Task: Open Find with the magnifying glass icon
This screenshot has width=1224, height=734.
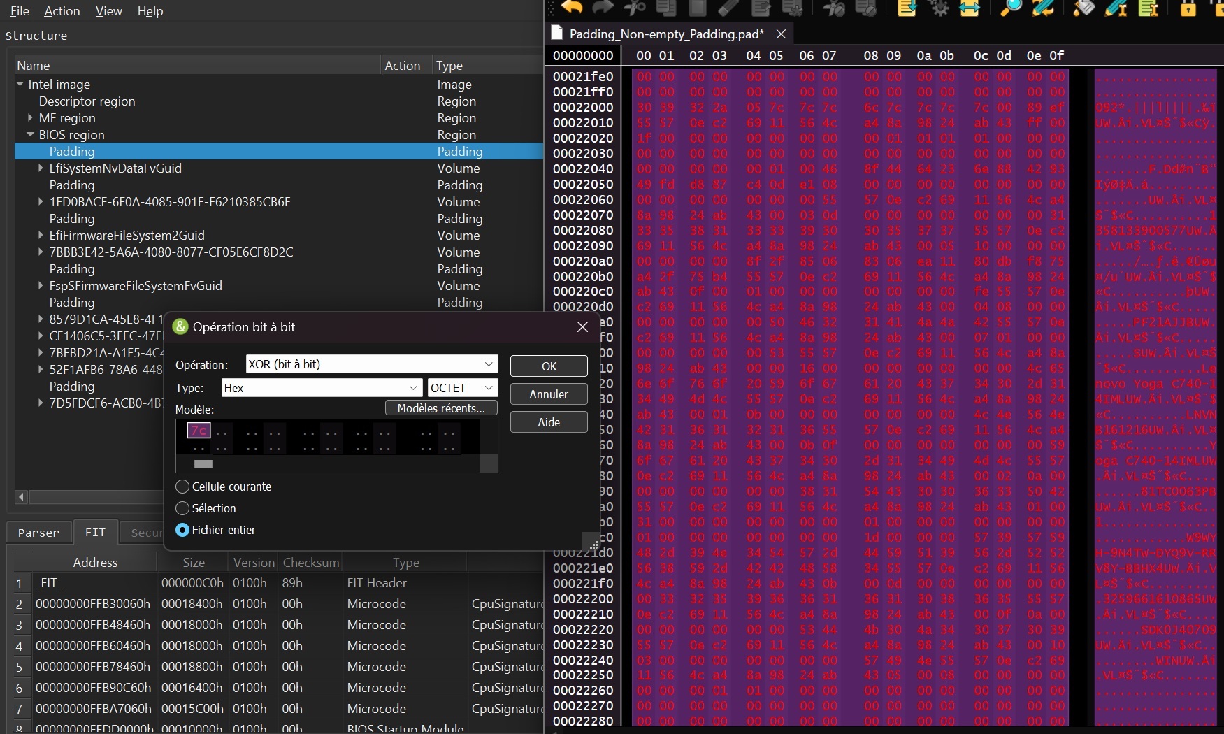Action: [x=1011, y=8]
